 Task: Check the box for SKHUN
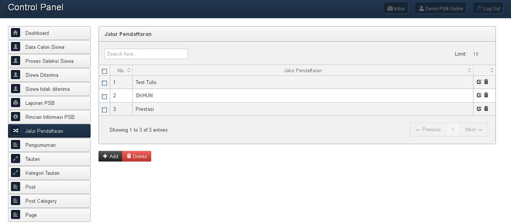point(104,97)
